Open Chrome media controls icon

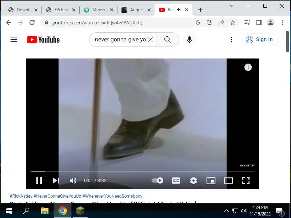tap(247, 23)
